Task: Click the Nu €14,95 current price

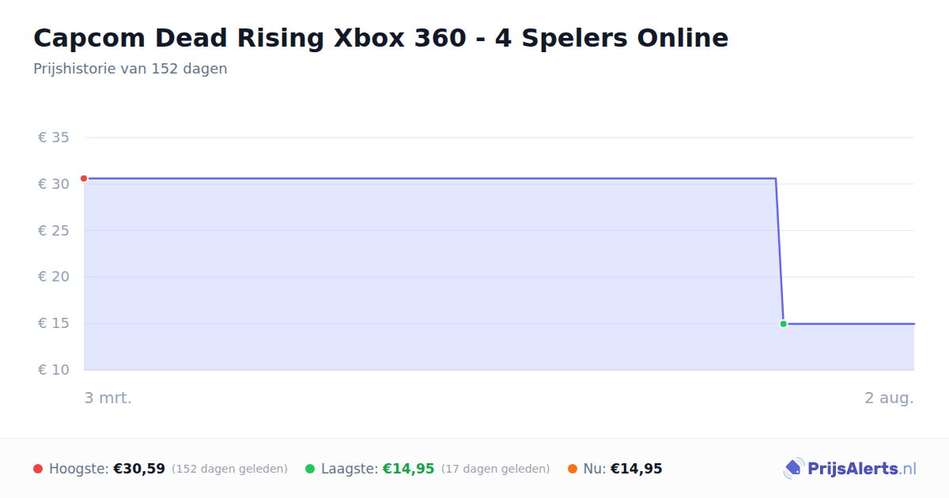Action: 637,469
